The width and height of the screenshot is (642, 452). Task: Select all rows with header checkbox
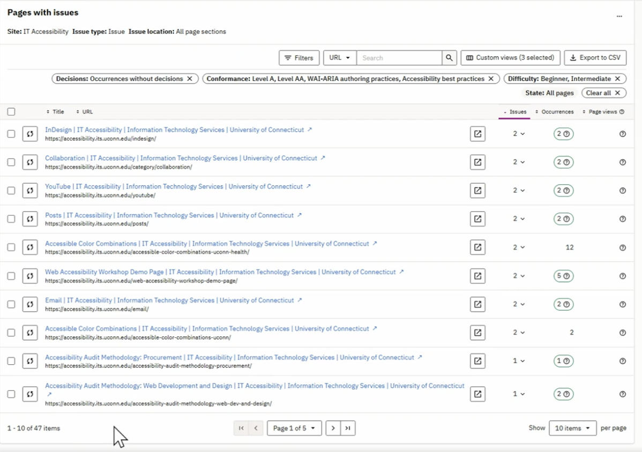(11, 112)
